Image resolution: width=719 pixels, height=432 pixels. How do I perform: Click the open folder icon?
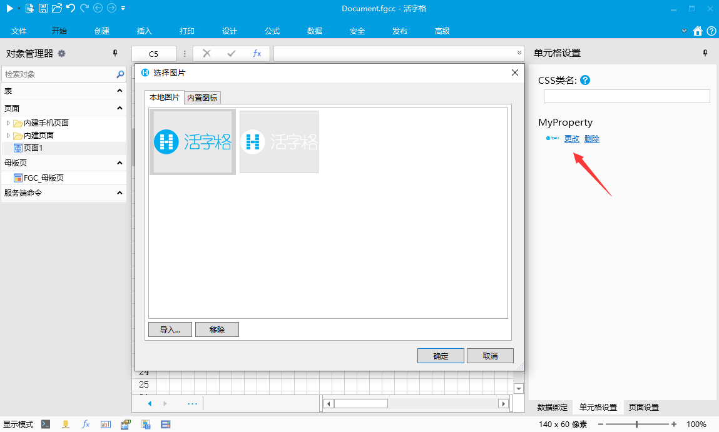[57, 8]
